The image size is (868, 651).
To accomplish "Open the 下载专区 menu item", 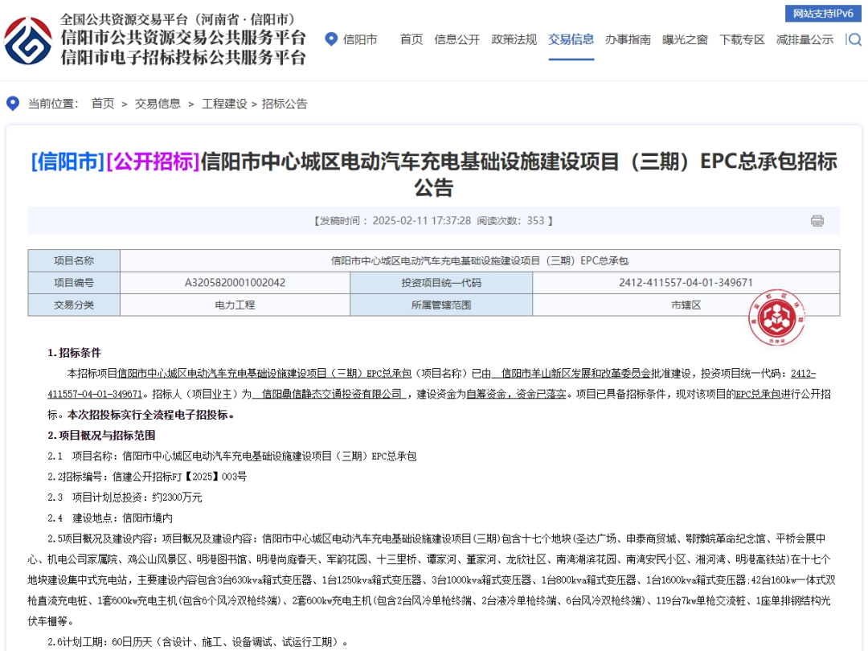I will coord(742,39).
